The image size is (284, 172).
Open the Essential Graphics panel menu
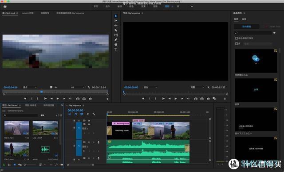click(x=245, y=13)
